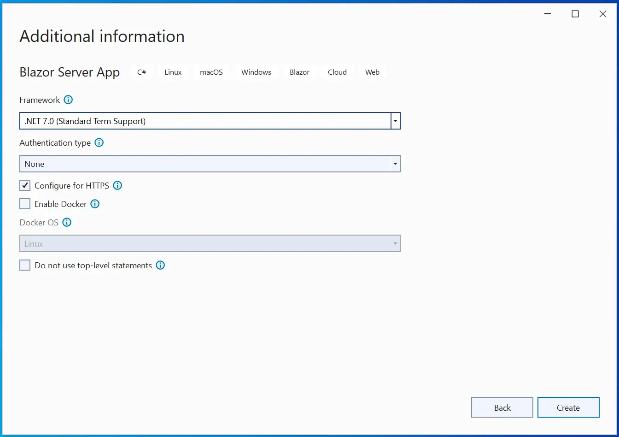The width and height of the screenshot is (619, 437).
Task: Open the Framework info tooltip icon
Action: click(x=68, y=100)
